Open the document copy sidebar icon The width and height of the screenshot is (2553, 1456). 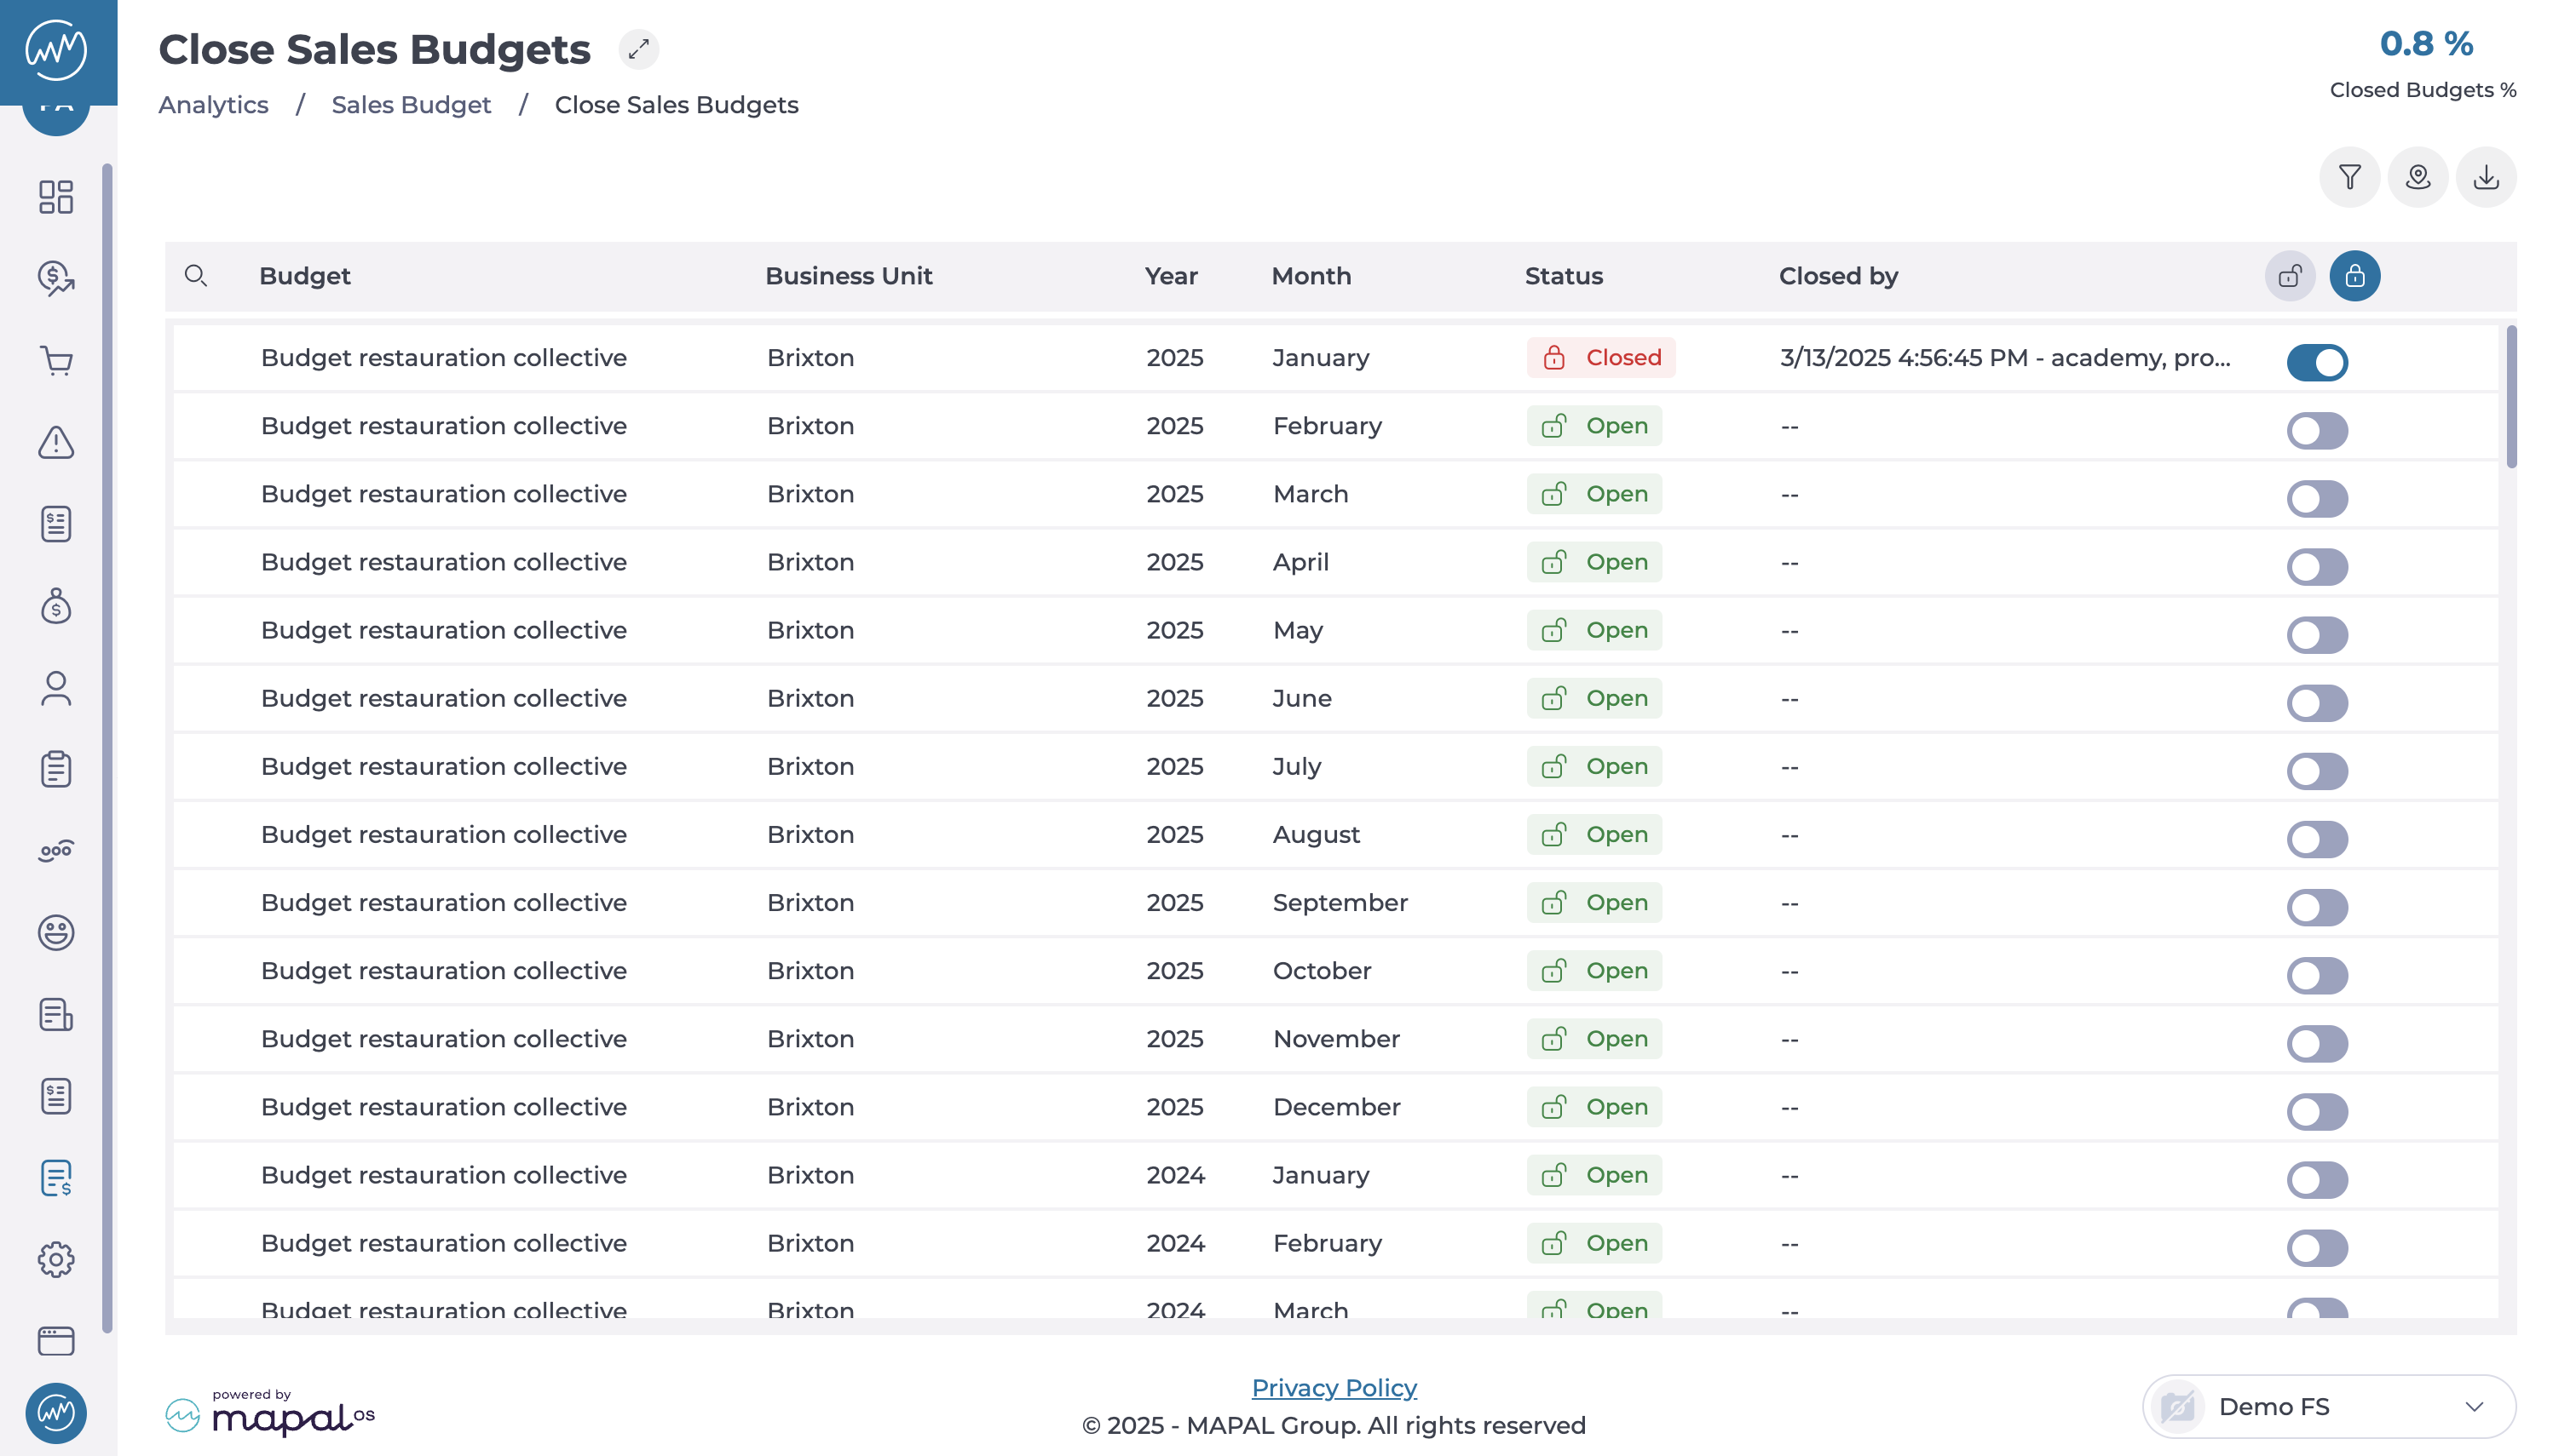click(x=56, y=1015)
